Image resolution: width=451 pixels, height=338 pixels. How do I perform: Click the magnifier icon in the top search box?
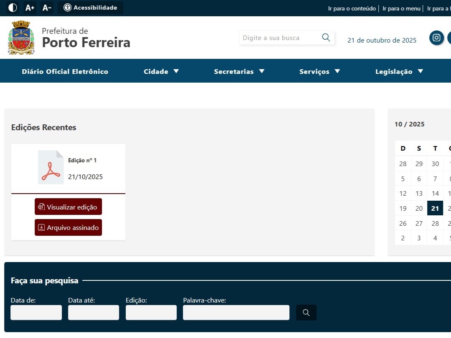point(326,38)
